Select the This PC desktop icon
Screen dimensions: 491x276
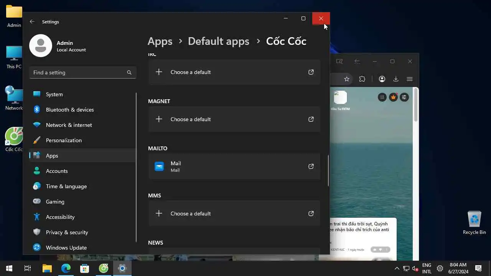(x=14, y=58)
